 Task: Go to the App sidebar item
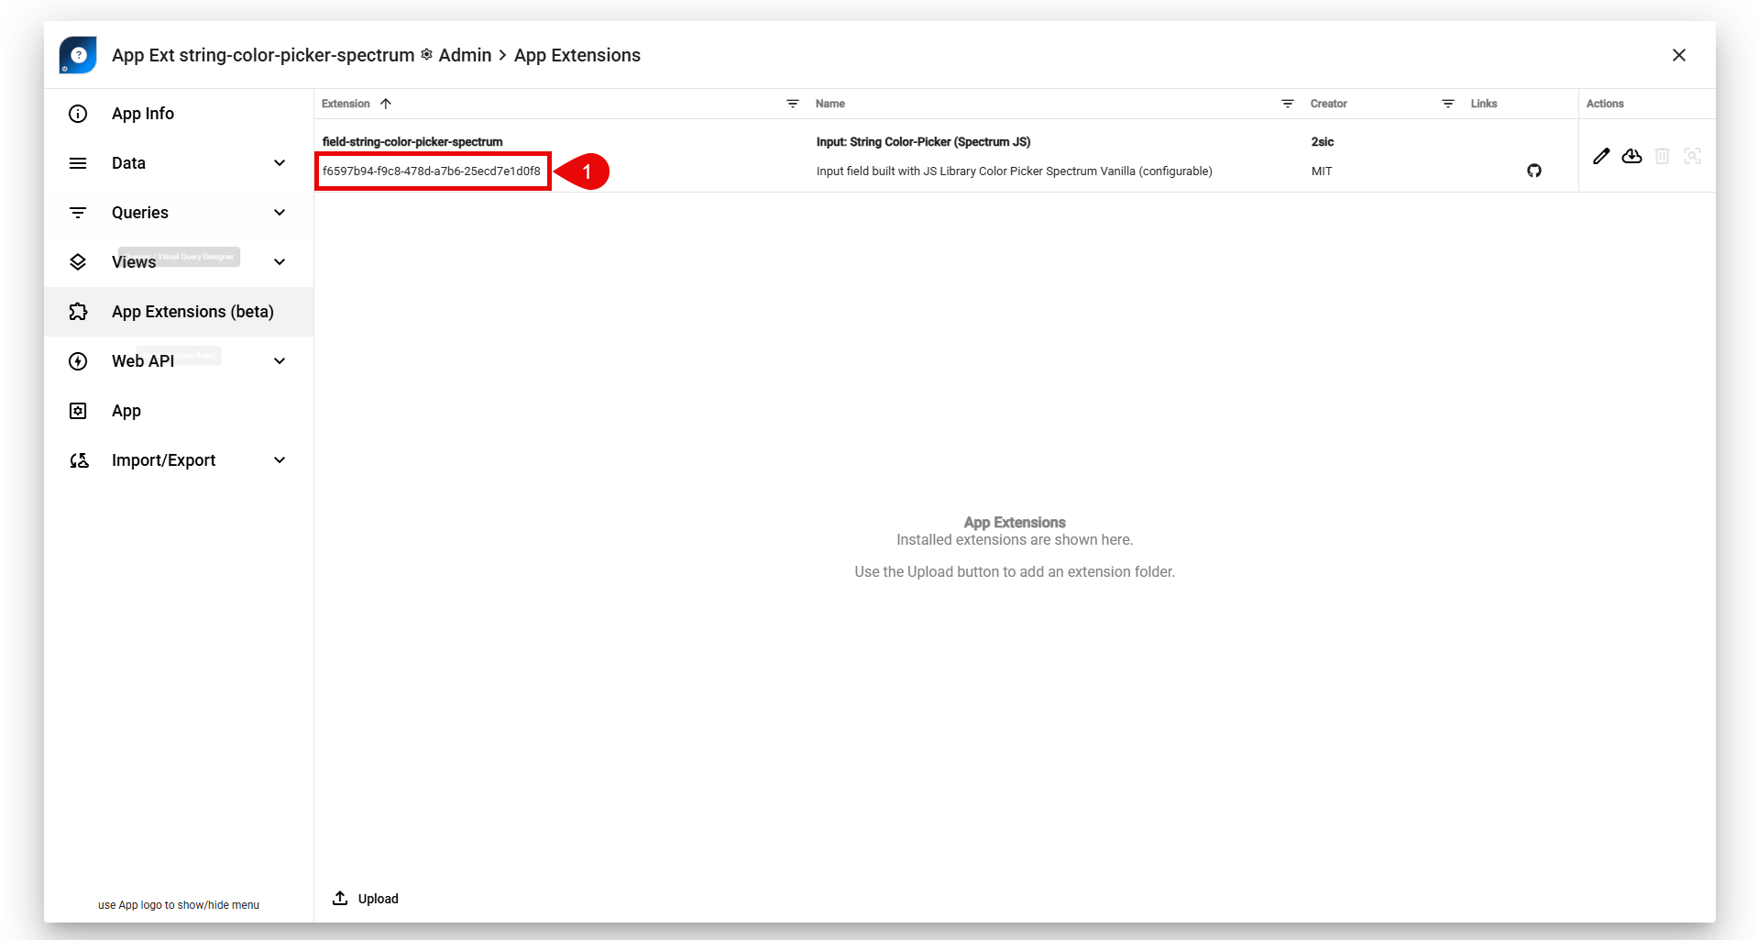point(126,411)
